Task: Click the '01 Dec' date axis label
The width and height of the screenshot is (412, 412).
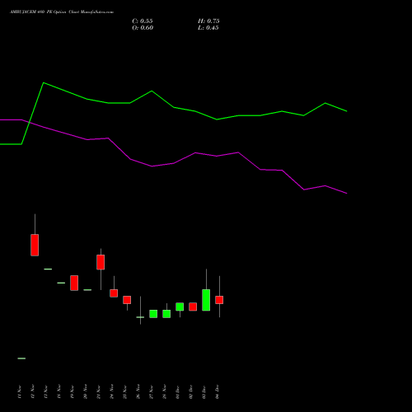Action: [x=178, y=391]
